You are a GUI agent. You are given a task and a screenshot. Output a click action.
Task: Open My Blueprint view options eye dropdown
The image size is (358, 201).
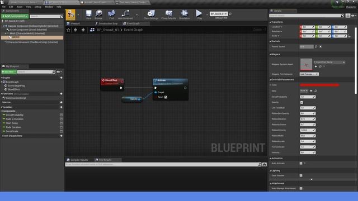click(x=59, y=72)
